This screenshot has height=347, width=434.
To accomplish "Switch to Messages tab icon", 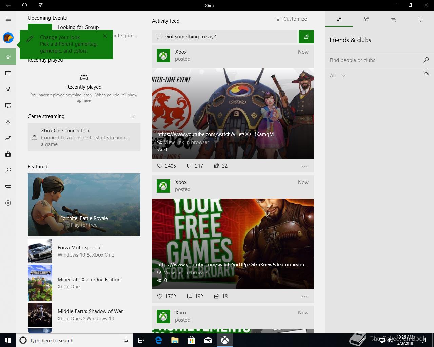I will tap(393, 19).
